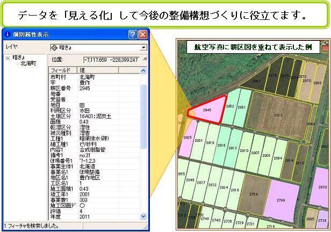Select the 耕区番号 row value 2945
This screenshot has height=232, width=331.
coord(85,89)
